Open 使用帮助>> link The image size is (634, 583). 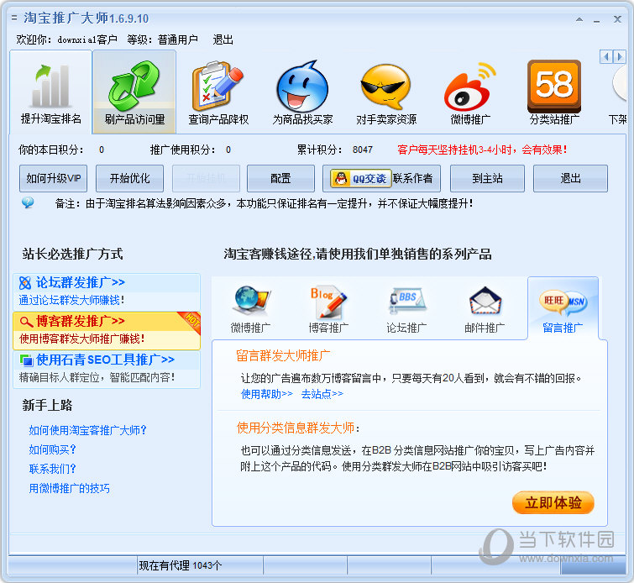pos(267,394)
